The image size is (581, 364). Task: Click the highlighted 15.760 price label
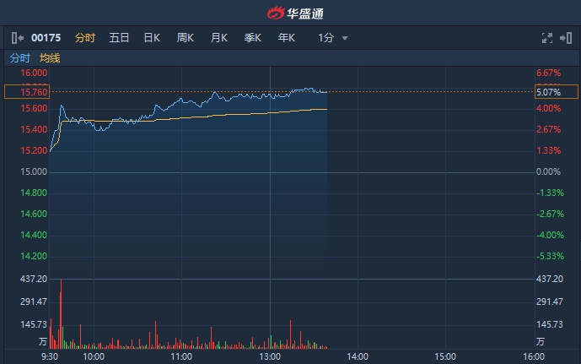(x=26, y=91)
